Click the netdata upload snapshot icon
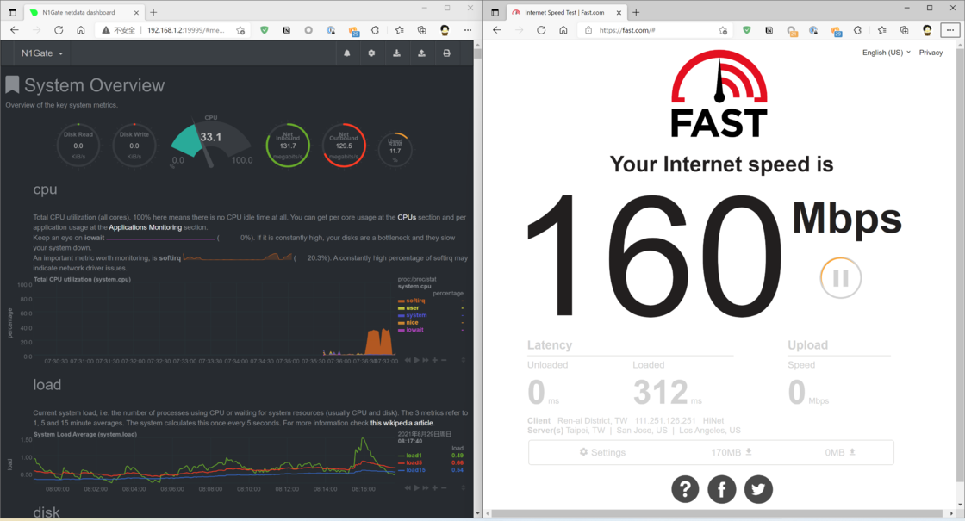This screenshot has height=521, width=965. pos(421,53)
